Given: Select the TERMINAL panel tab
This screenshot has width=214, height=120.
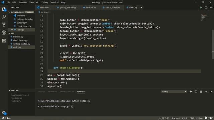Looking at the screenshot, I should coord(81,92).
